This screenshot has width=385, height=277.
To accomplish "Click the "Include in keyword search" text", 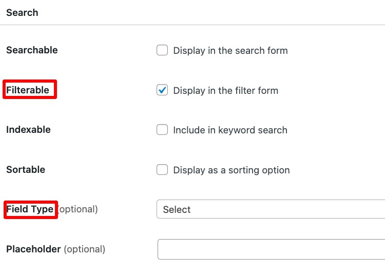I will [x=230, y=130].
